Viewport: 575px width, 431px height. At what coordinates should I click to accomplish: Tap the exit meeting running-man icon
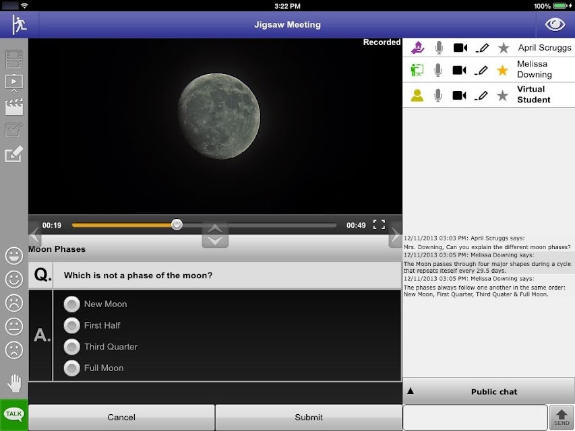(x=19, y=24)
